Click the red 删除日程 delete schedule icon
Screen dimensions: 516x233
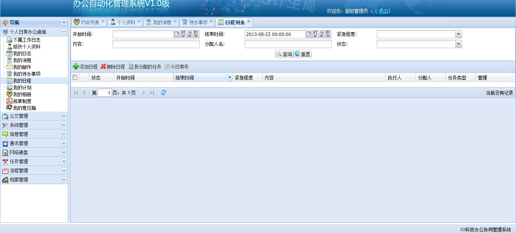(x=102, y=67)
